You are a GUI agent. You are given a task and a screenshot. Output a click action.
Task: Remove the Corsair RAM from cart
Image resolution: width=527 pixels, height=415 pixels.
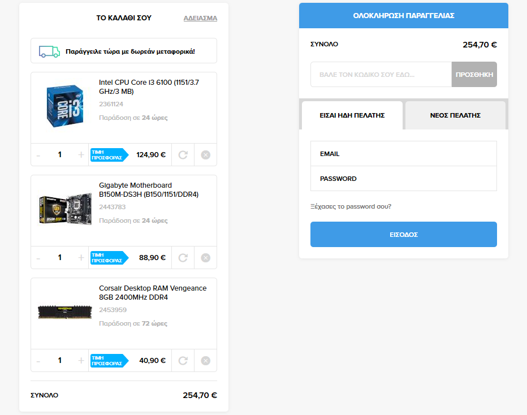coord(206,361)
